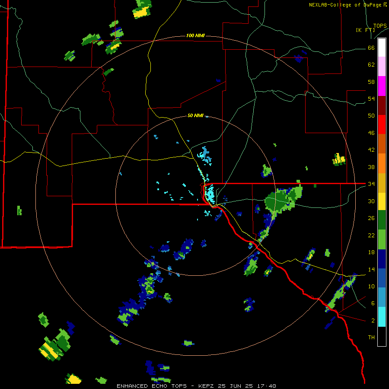389x389 pixels.
Task: Click the "26" legend value
Action: pos(371,218)
